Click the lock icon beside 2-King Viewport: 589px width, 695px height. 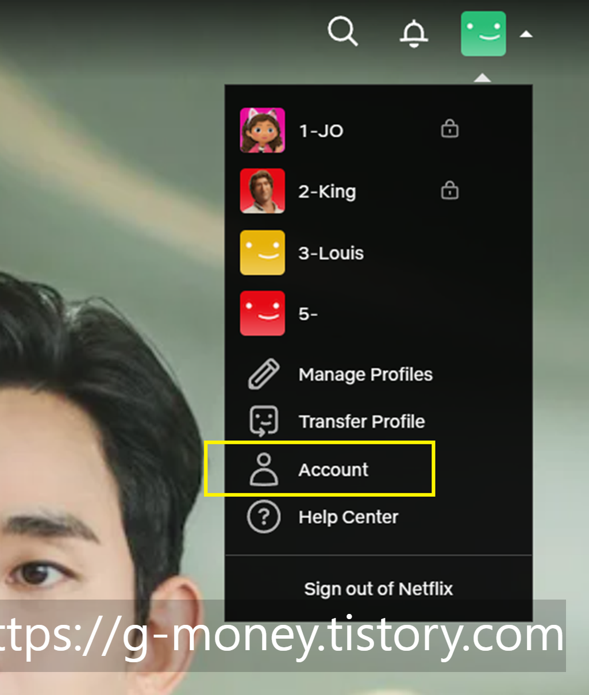pyautogui.click(x=450, y=190)
